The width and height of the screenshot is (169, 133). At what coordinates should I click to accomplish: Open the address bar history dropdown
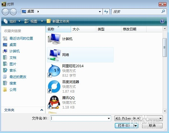coord(100,11)
